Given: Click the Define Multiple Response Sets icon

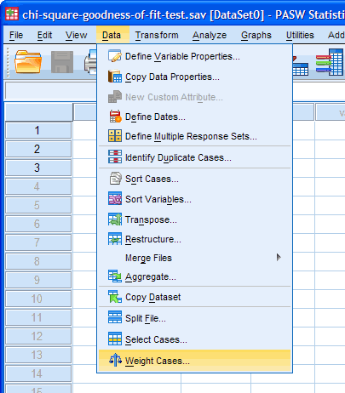Looking at the screenshot, I should (x=115, y=136).
